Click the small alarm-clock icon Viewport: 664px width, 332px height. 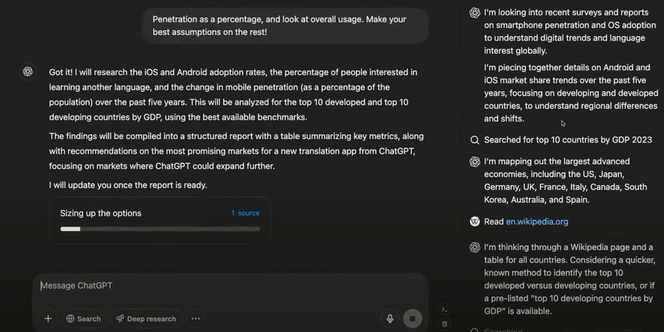point(444,323)
